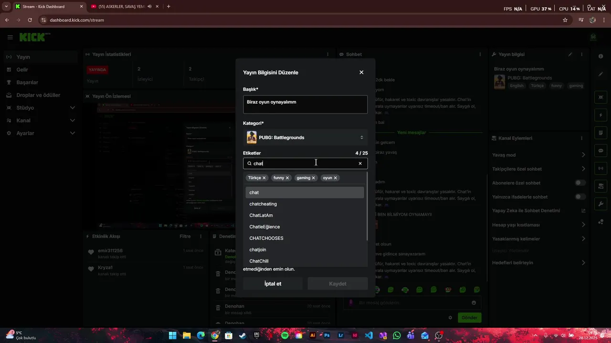Screen dimensions: 611x343
Task: Open WhatsApp from the taskbar
Action: [x=397, y=335]
